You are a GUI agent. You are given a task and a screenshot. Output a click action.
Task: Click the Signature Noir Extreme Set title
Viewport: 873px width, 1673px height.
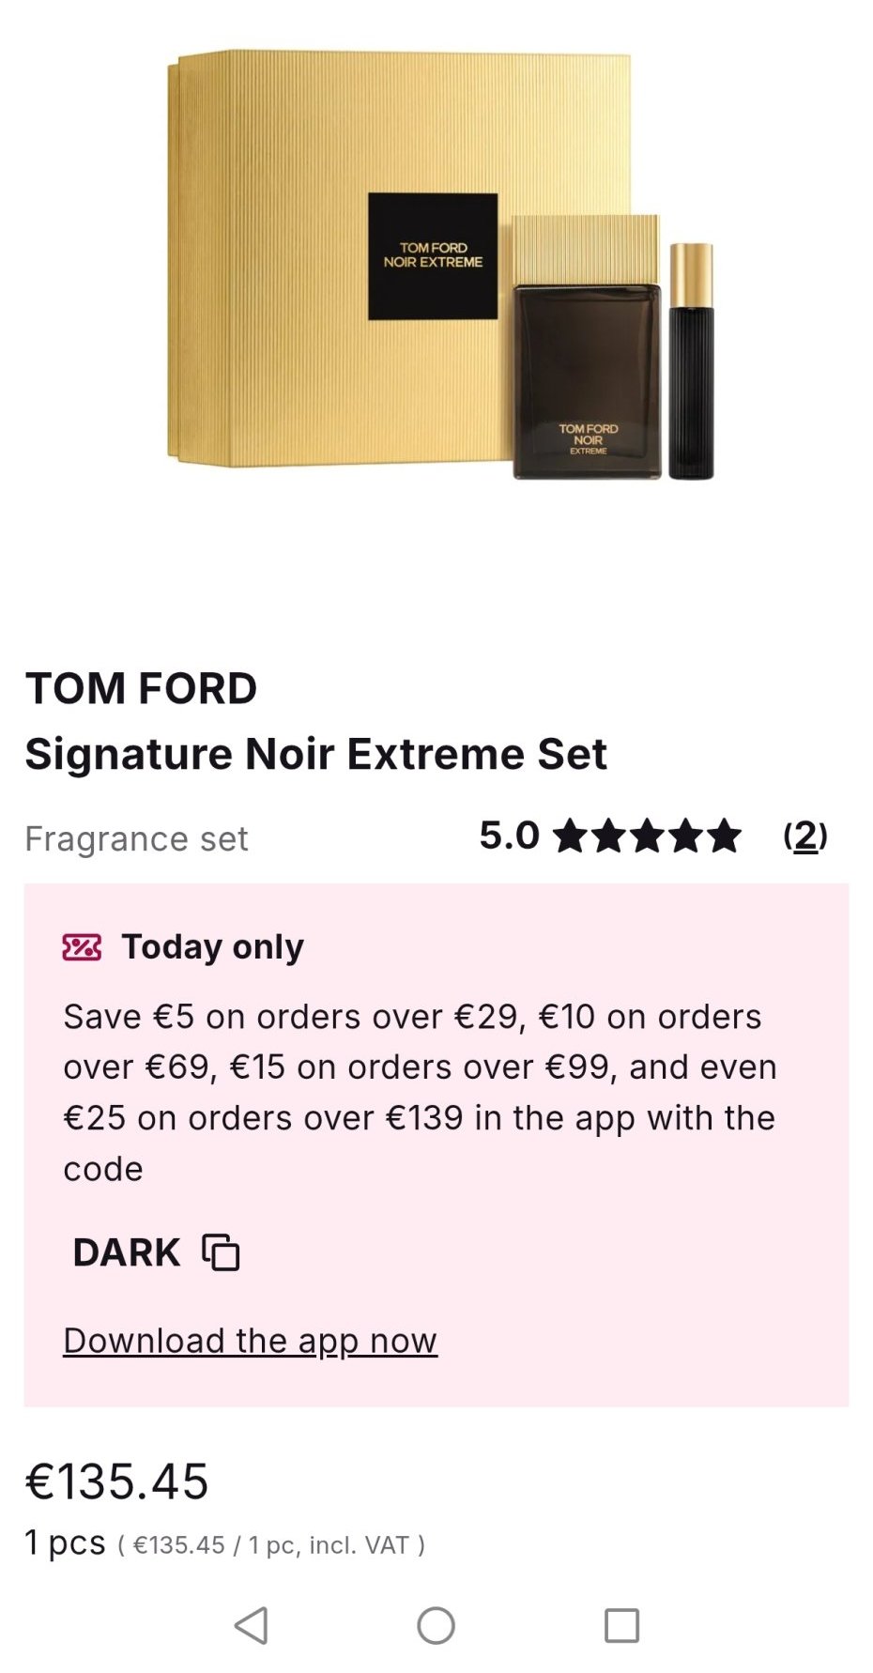(x=315, y=754)
